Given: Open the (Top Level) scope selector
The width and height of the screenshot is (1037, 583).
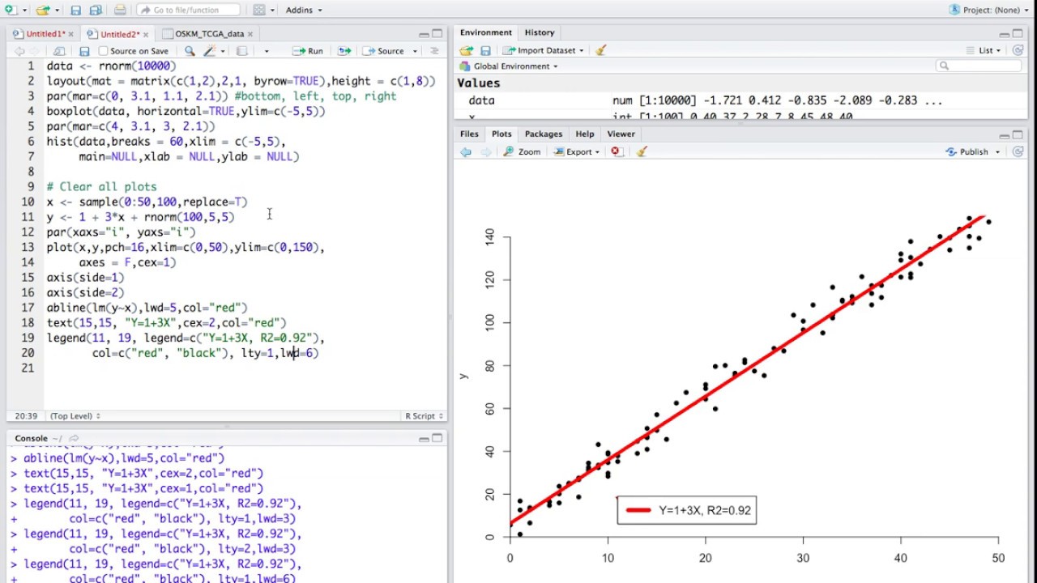Looking at the screenshot, I should (75, 416).
